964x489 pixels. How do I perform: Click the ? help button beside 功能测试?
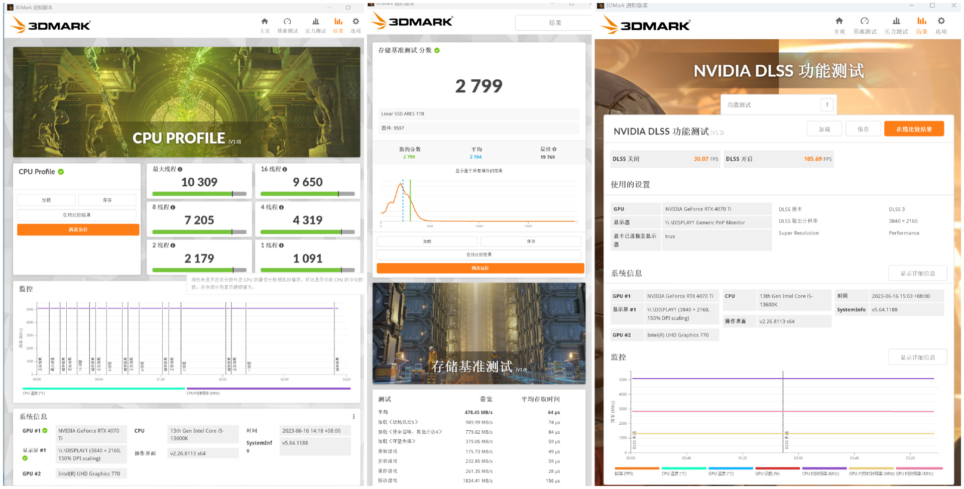tap(827, 105)
